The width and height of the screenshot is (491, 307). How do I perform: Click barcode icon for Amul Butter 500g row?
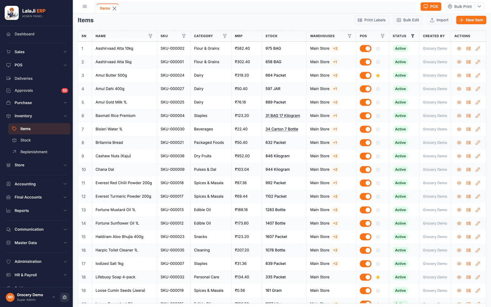[468, 76]
